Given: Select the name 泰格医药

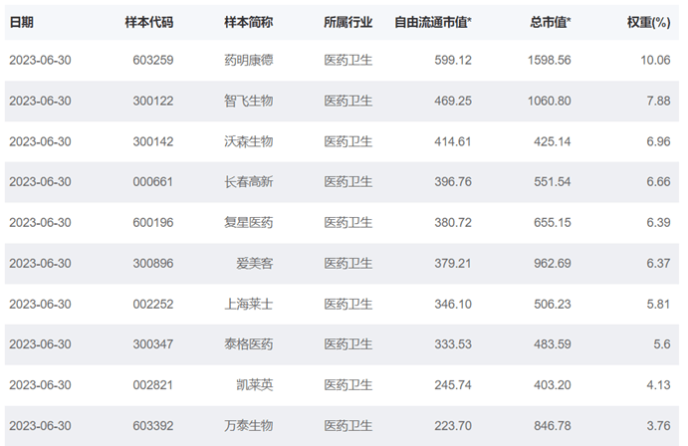Looking at the screenshot, I should point(249,344).
